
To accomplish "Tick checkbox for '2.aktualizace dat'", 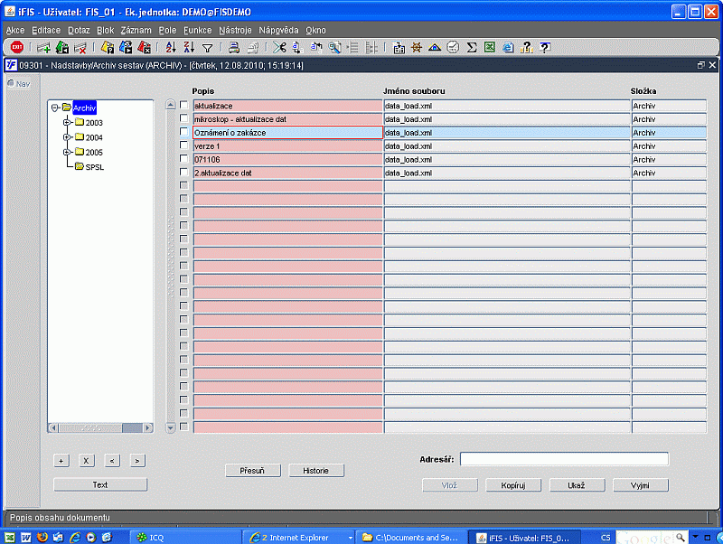I will (x=184, y=172).
